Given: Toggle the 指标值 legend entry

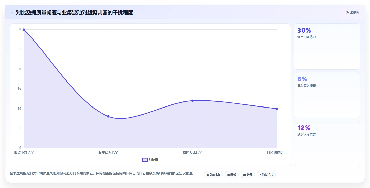Looking at the screenshot, I should tap(150, 159).
